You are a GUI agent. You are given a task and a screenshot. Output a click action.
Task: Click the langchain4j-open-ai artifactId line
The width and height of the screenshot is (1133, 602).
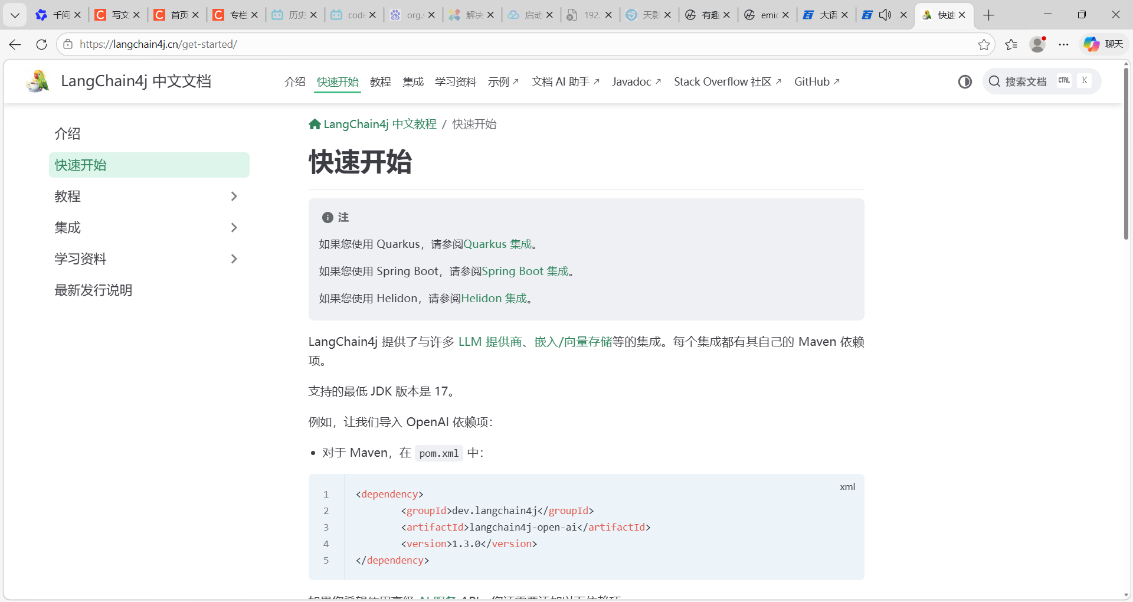coord(526,527)
